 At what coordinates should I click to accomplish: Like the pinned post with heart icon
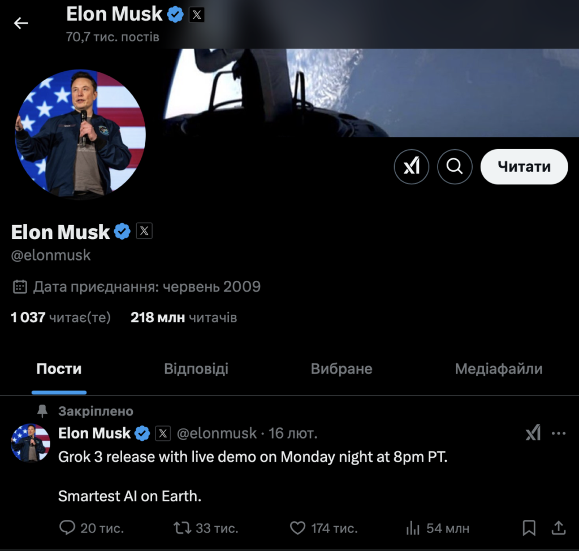tap(297, 528)
